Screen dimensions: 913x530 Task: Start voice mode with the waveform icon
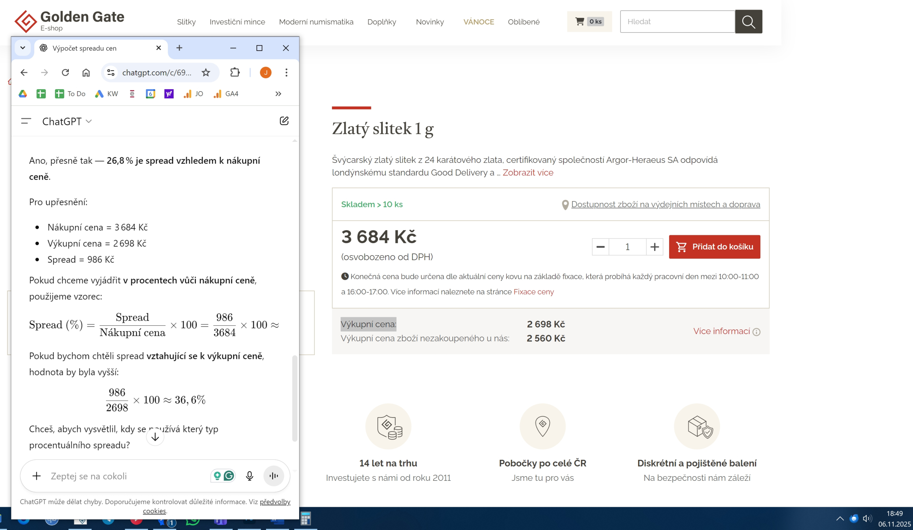274,476
